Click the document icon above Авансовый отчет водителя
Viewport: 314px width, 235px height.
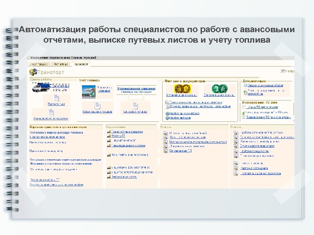click(51, 113)
